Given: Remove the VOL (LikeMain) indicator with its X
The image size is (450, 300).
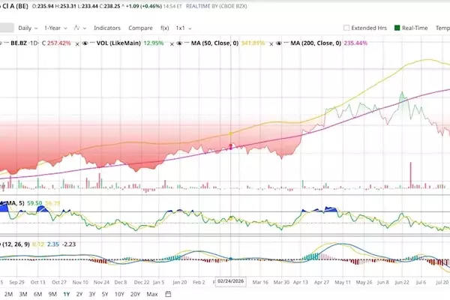Looking at the screenshot, I should [x=172, y=44].
